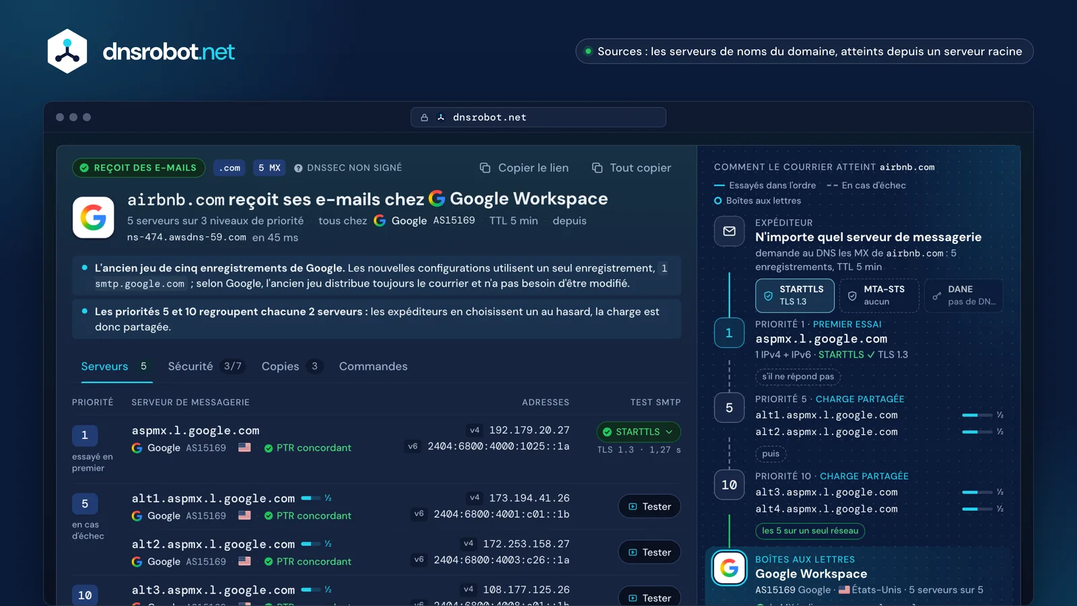Switch to the Commandes tab

pos(373,366)
